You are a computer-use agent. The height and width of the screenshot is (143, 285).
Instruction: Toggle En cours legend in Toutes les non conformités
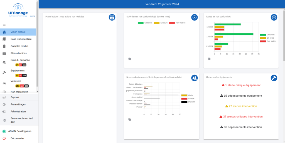267,38
